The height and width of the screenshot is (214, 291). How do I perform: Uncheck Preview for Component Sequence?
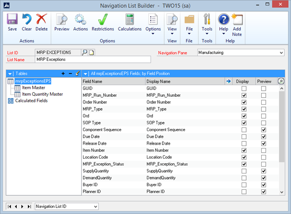coord(263,130)
